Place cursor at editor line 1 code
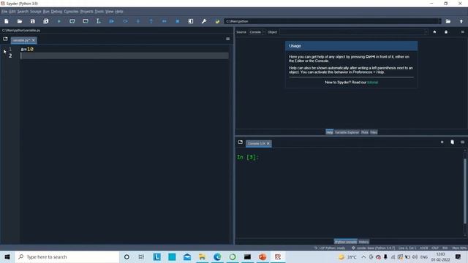This screenshot has width=468, height=263. pos(27,49)
